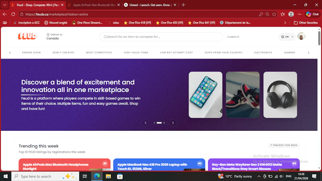Image resolution: width=322 pixels, height=181 pixels.
Task: Open browser Settings and more menu
Action: (299, 14)
